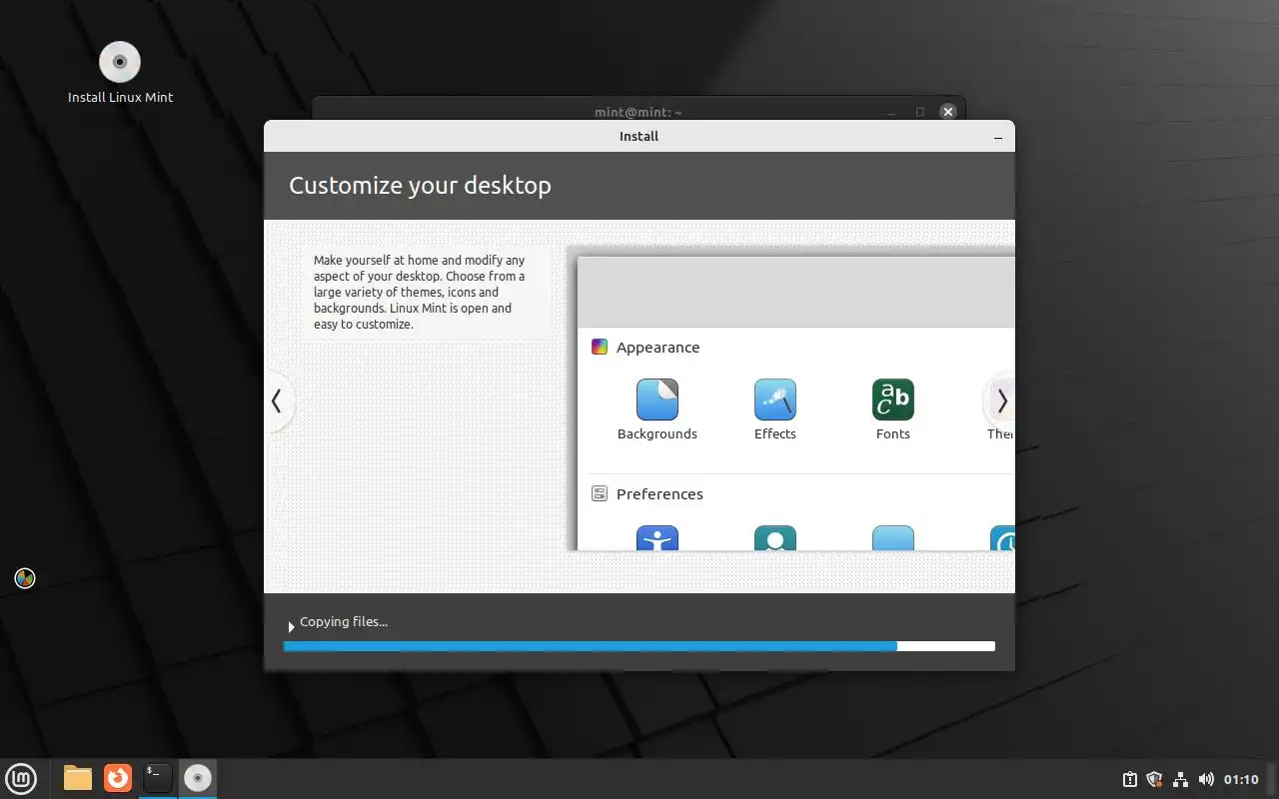Screen dimensions: 1279x799
Task: Open the network connections tray icon
Action: click(1180, 779)
